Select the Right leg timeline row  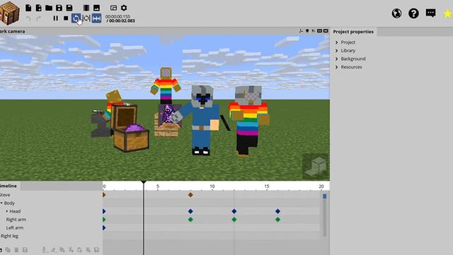[x=51, y=236]
